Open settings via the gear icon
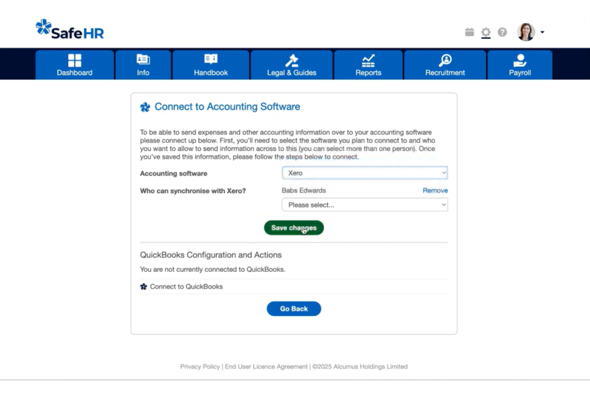The height and width of the screenshot is (393, 590). (485, 32)
